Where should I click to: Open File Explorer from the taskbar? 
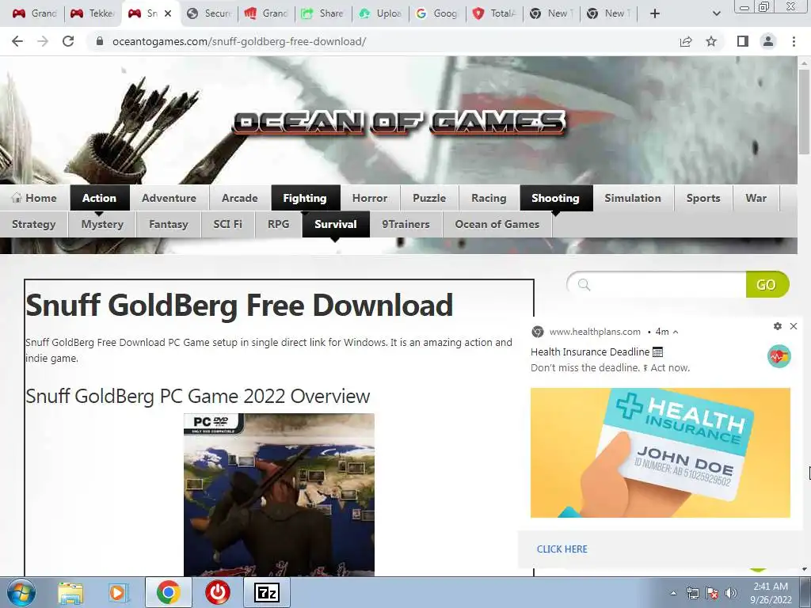coord(70,592)
